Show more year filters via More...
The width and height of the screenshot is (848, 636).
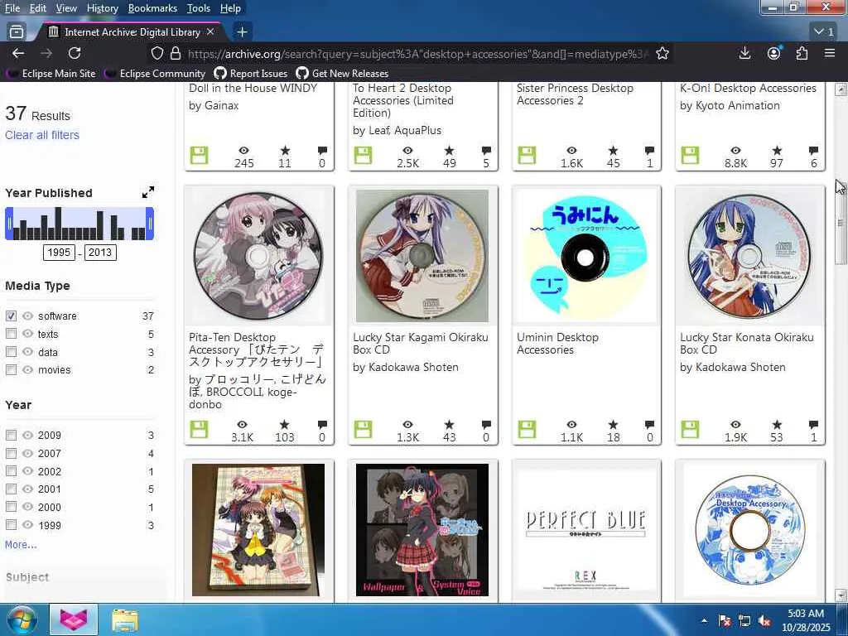(x=21, y=545)
